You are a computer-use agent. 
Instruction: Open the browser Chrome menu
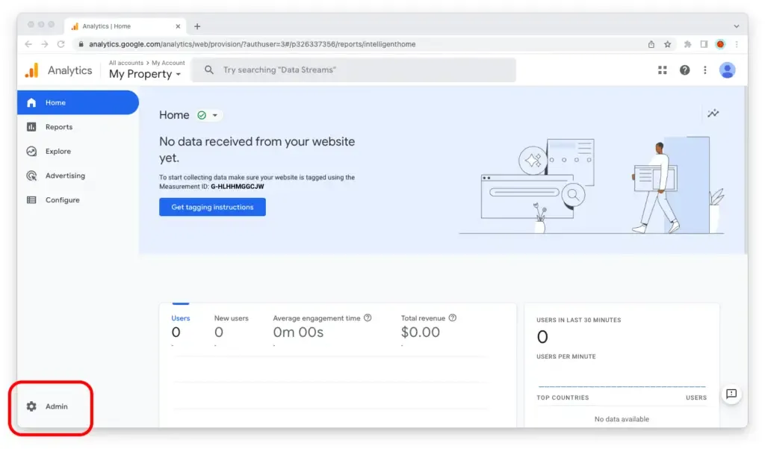[x=737, y=44]
